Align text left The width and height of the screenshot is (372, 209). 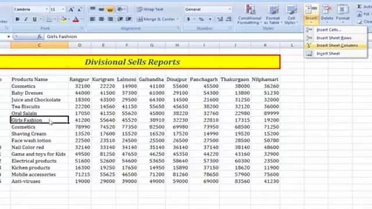[92, 19]
